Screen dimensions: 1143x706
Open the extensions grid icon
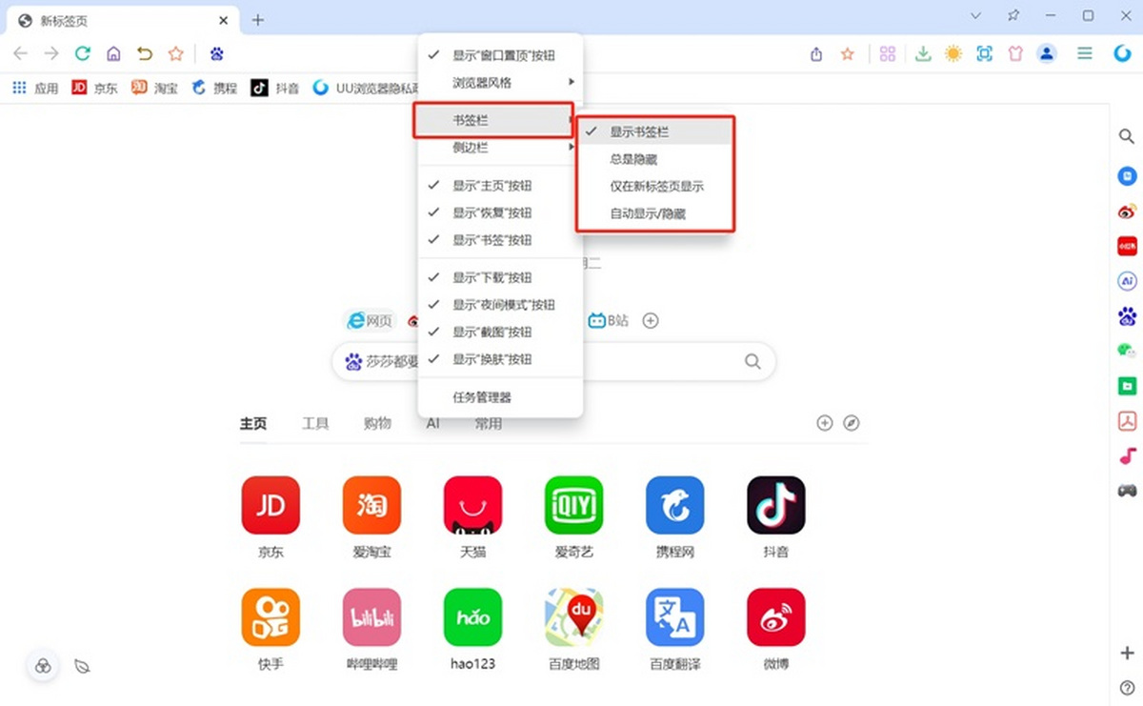(888, 54)
